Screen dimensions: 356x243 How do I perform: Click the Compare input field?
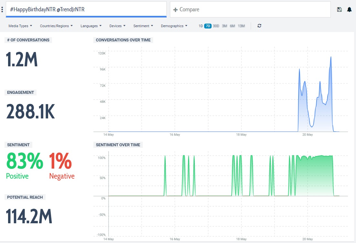[x=250, y=9]
